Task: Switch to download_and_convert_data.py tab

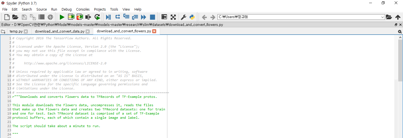Action: click(x=60, y=32)
